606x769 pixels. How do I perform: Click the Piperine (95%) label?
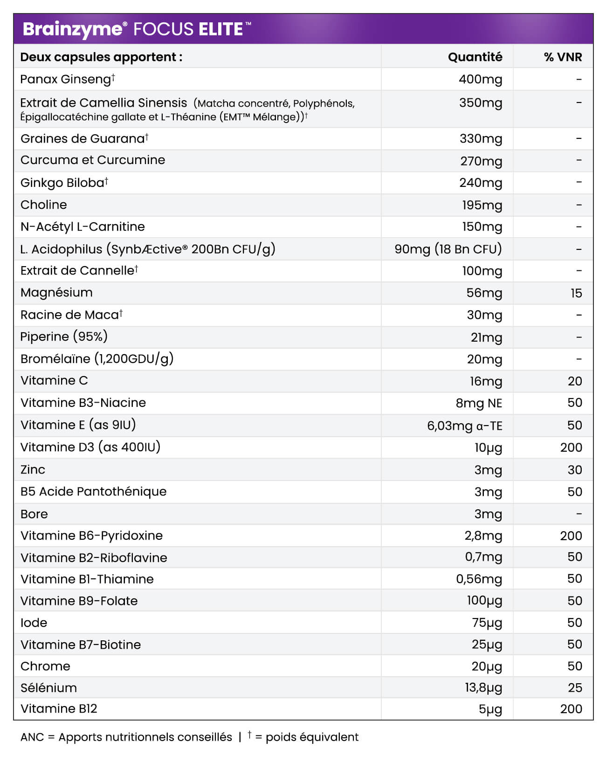[64, 336]
